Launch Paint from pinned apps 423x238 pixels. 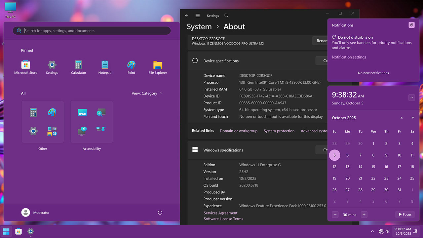(x=131, y=67)
